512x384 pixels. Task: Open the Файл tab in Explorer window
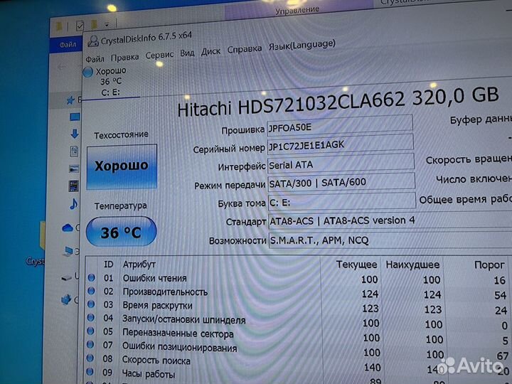click(x=68, y=45)
